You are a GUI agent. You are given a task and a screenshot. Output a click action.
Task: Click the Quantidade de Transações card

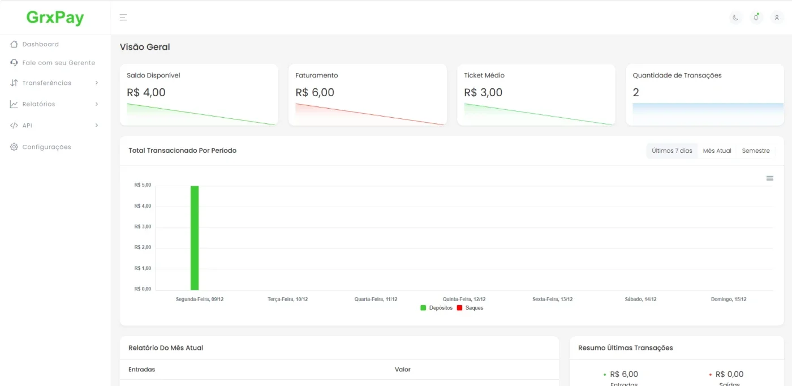[705, 95]
